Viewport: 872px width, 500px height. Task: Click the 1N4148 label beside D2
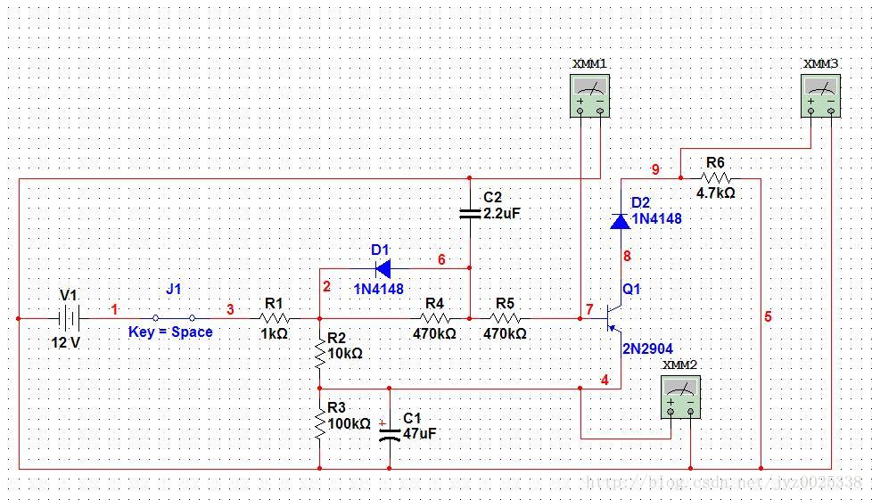tap(657, 218)
